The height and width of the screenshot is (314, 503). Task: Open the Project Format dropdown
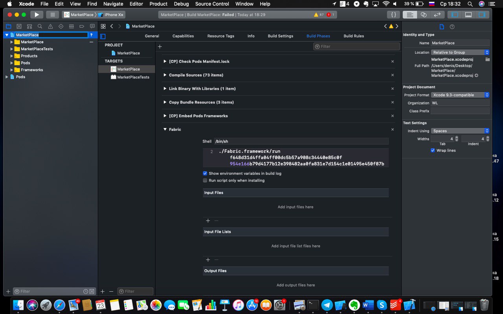click(x=460, y=95)
